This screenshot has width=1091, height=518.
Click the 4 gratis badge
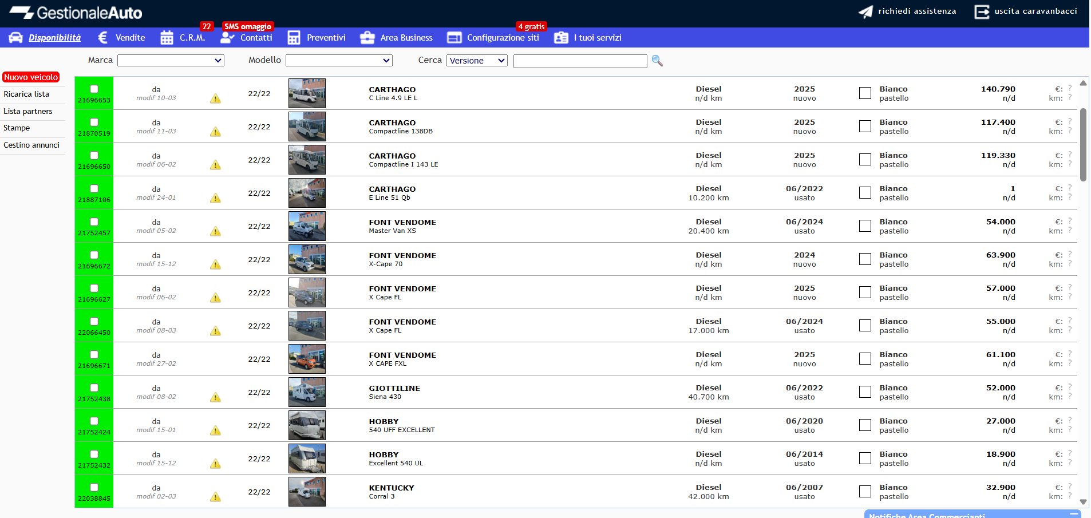click(x=531, y=26)
